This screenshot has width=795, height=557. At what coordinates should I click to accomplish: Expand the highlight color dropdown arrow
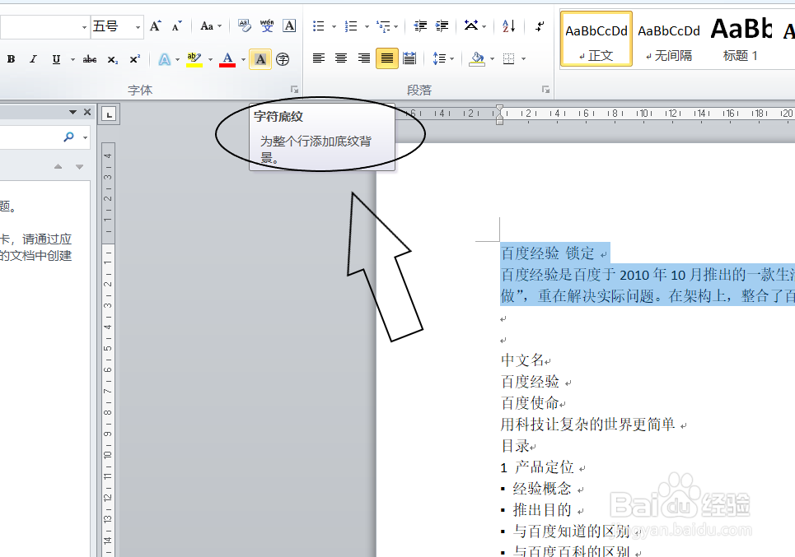tap(210, 60)
